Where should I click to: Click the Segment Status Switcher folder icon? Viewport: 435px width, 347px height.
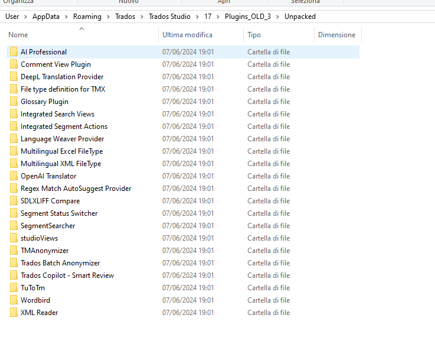click(x=14, y=213)
